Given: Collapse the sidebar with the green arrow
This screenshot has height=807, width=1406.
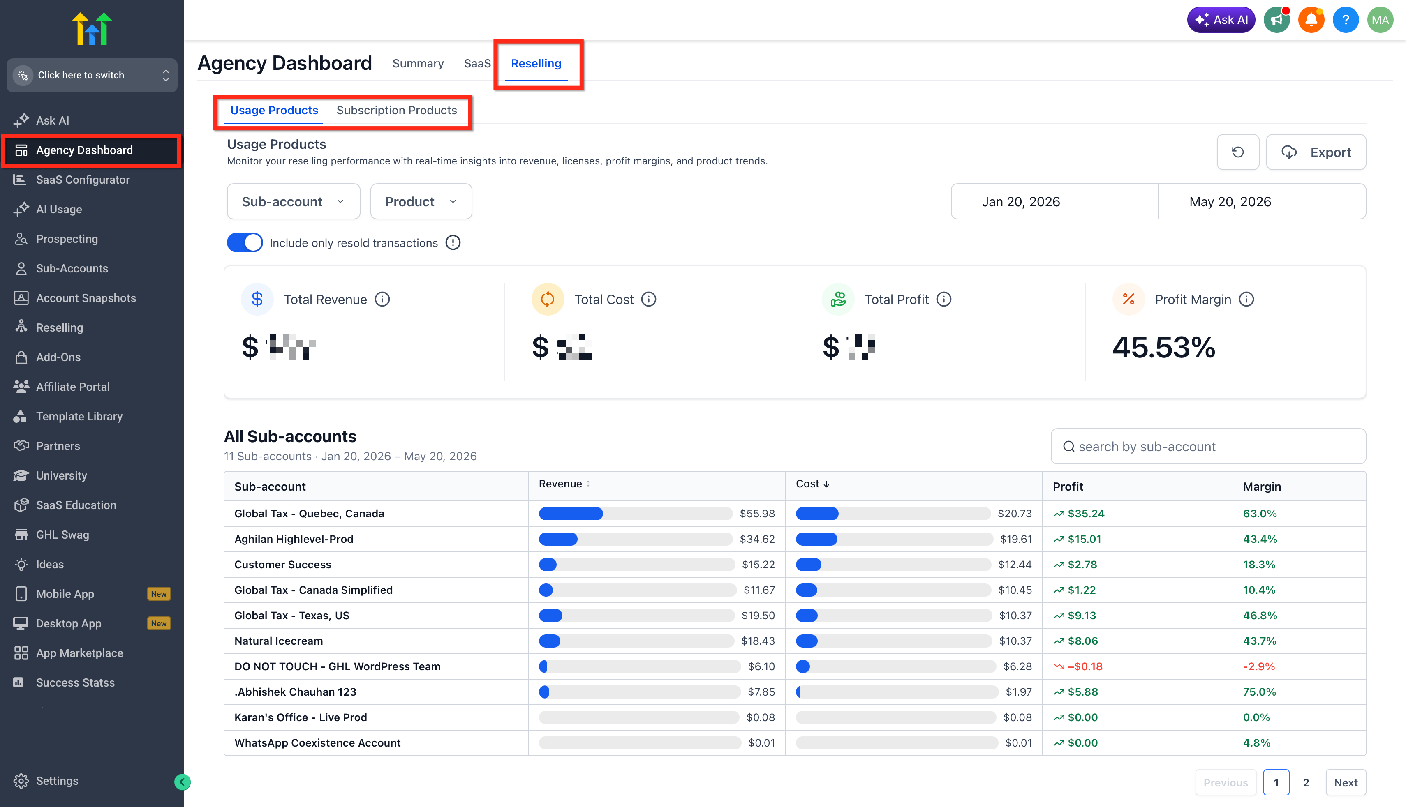Looking at the screenshot, I should point(183,782).
